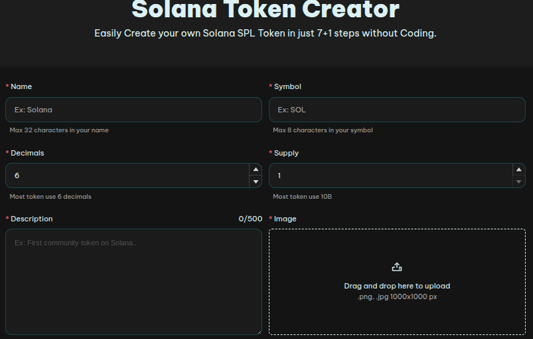Increment the Supply value using the up arrow
Image resolution: width=533 pixels, height=339 pixels.
[519, 169]
